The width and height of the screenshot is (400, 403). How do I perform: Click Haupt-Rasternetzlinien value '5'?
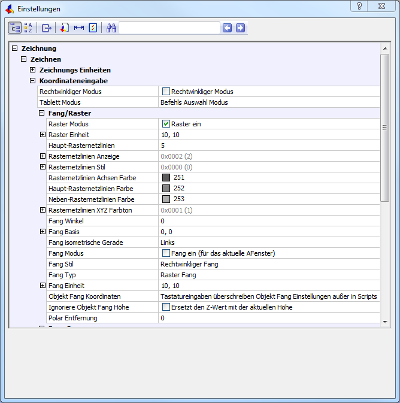[x=163, y=146]
